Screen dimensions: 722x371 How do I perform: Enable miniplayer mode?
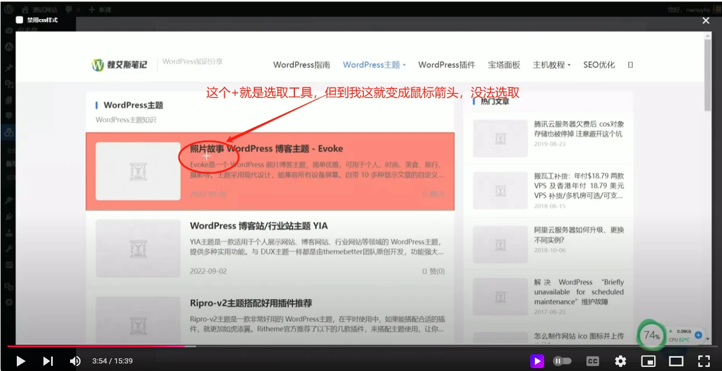pyautogui.click(x=648, y=361)
